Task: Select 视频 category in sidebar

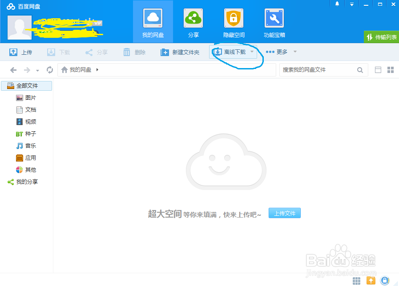Action: pos(26,122)
